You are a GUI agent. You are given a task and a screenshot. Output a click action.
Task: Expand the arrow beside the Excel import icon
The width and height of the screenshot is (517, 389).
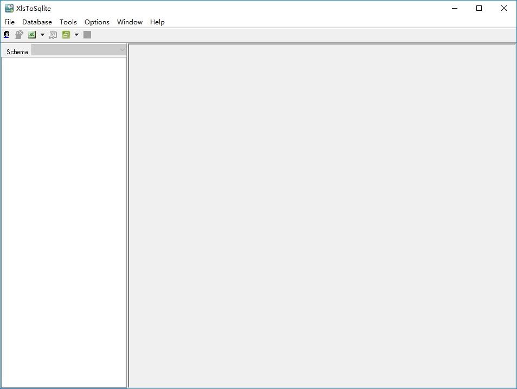pos(42,35)
